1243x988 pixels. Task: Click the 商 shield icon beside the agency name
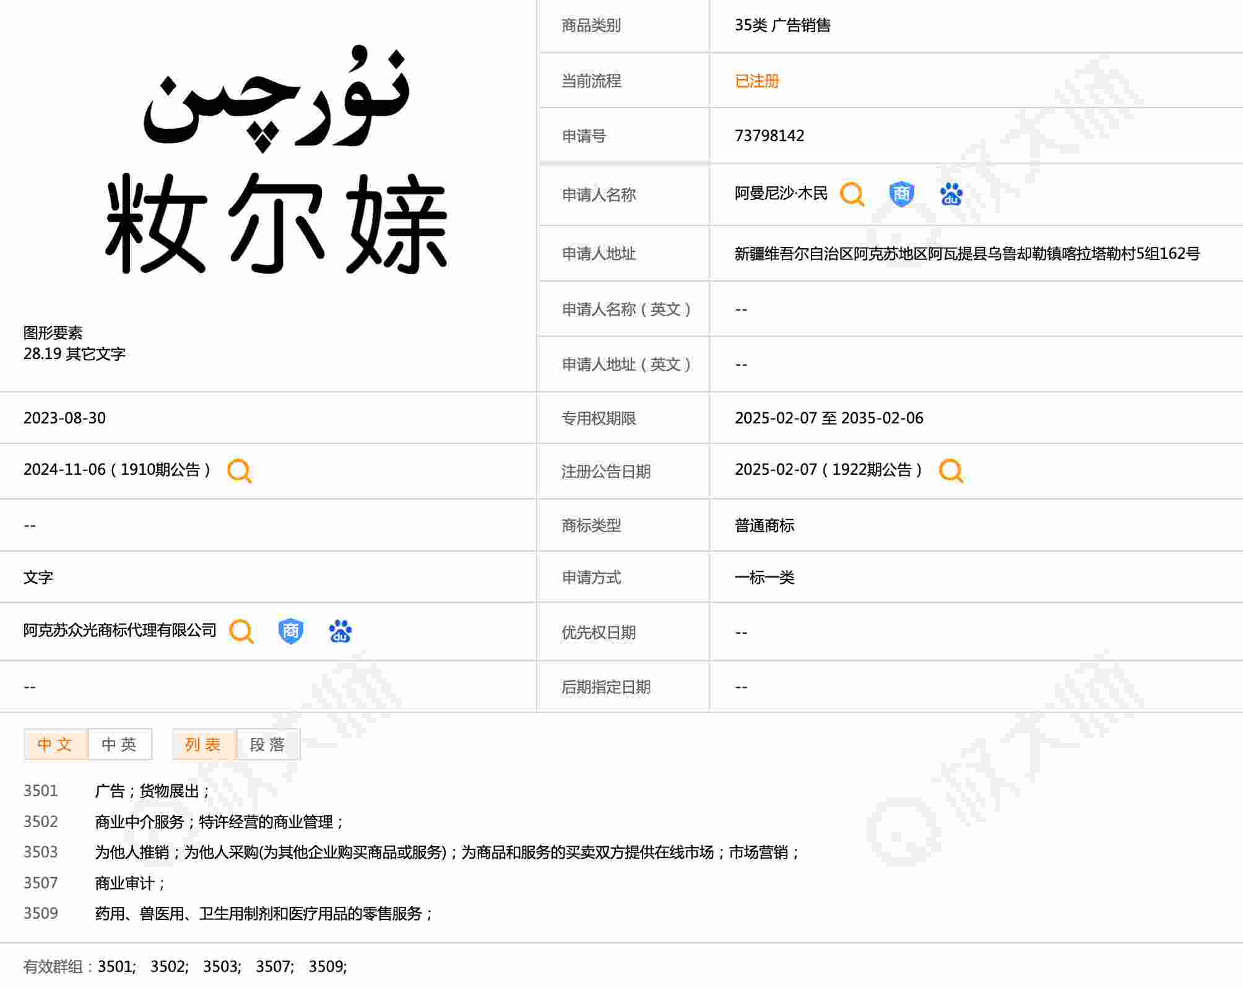(290, 631)
